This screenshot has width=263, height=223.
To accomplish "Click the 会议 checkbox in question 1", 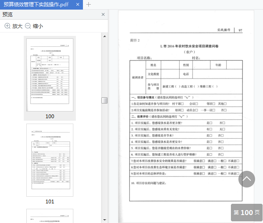I will pyautogui.click(x=197, y=104).
